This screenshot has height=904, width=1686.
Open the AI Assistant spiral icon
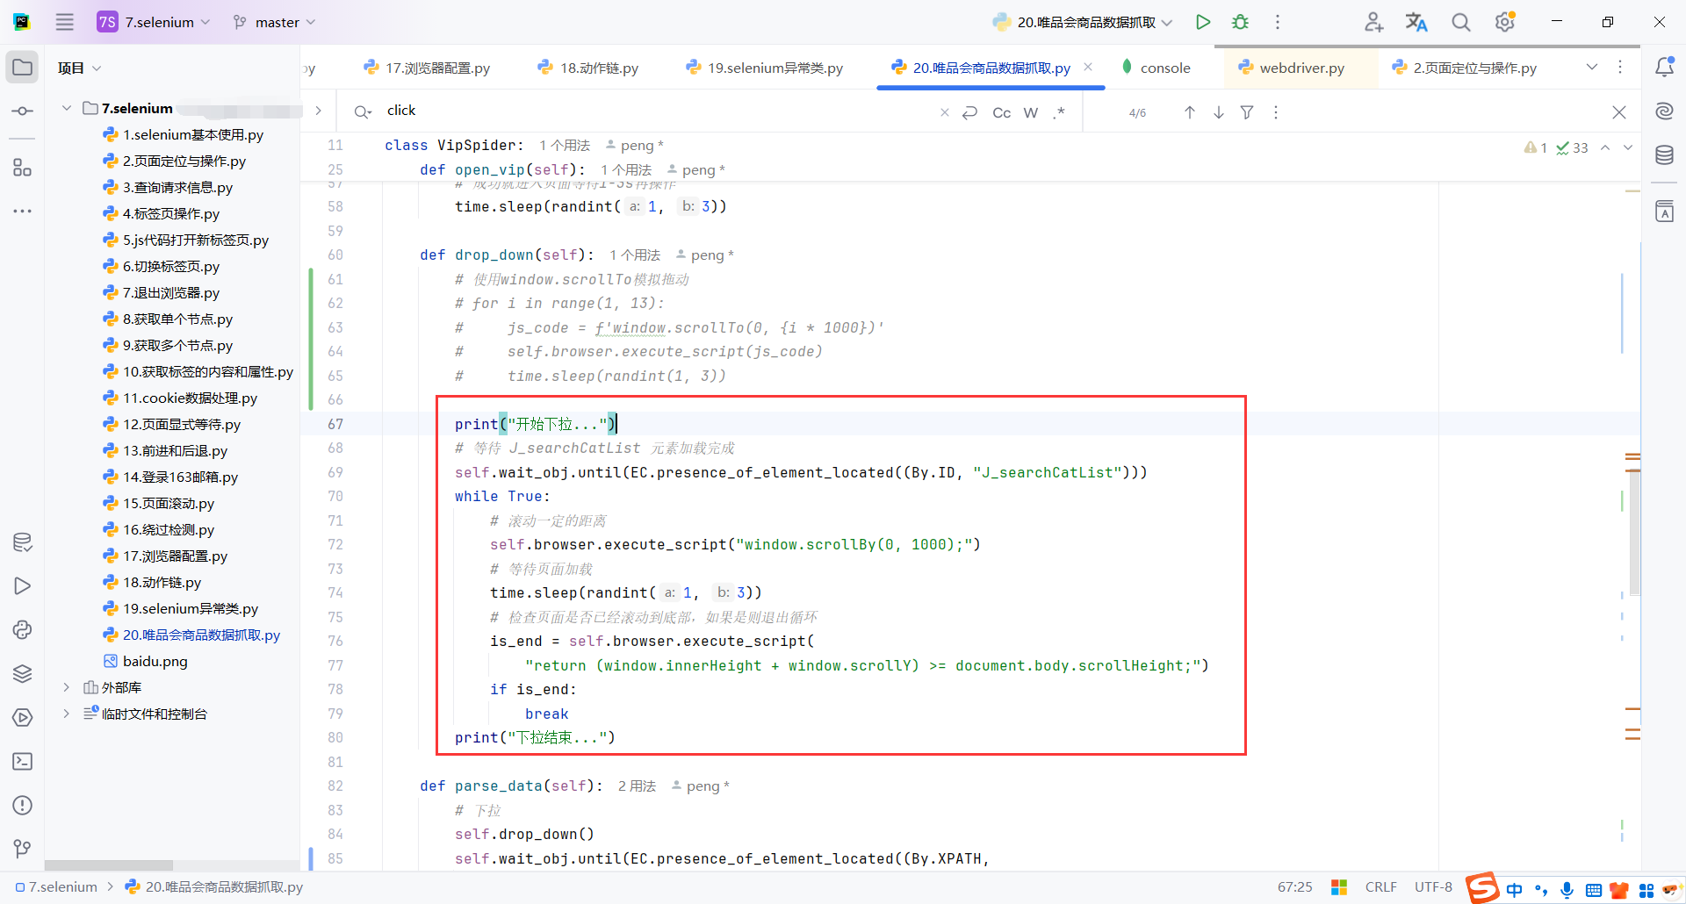pos(1664,111)
